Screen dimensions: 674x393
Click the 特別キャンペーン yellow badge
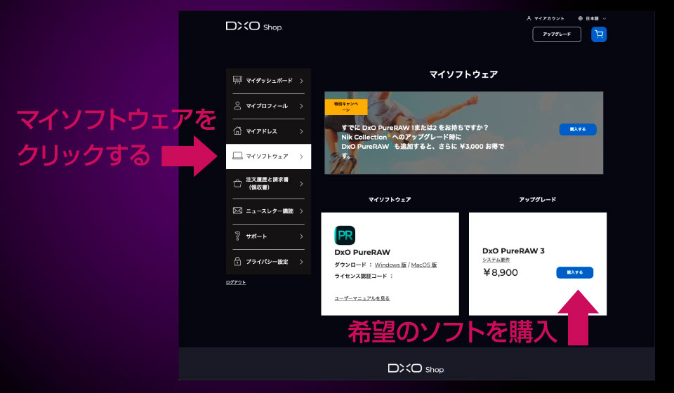346,107
